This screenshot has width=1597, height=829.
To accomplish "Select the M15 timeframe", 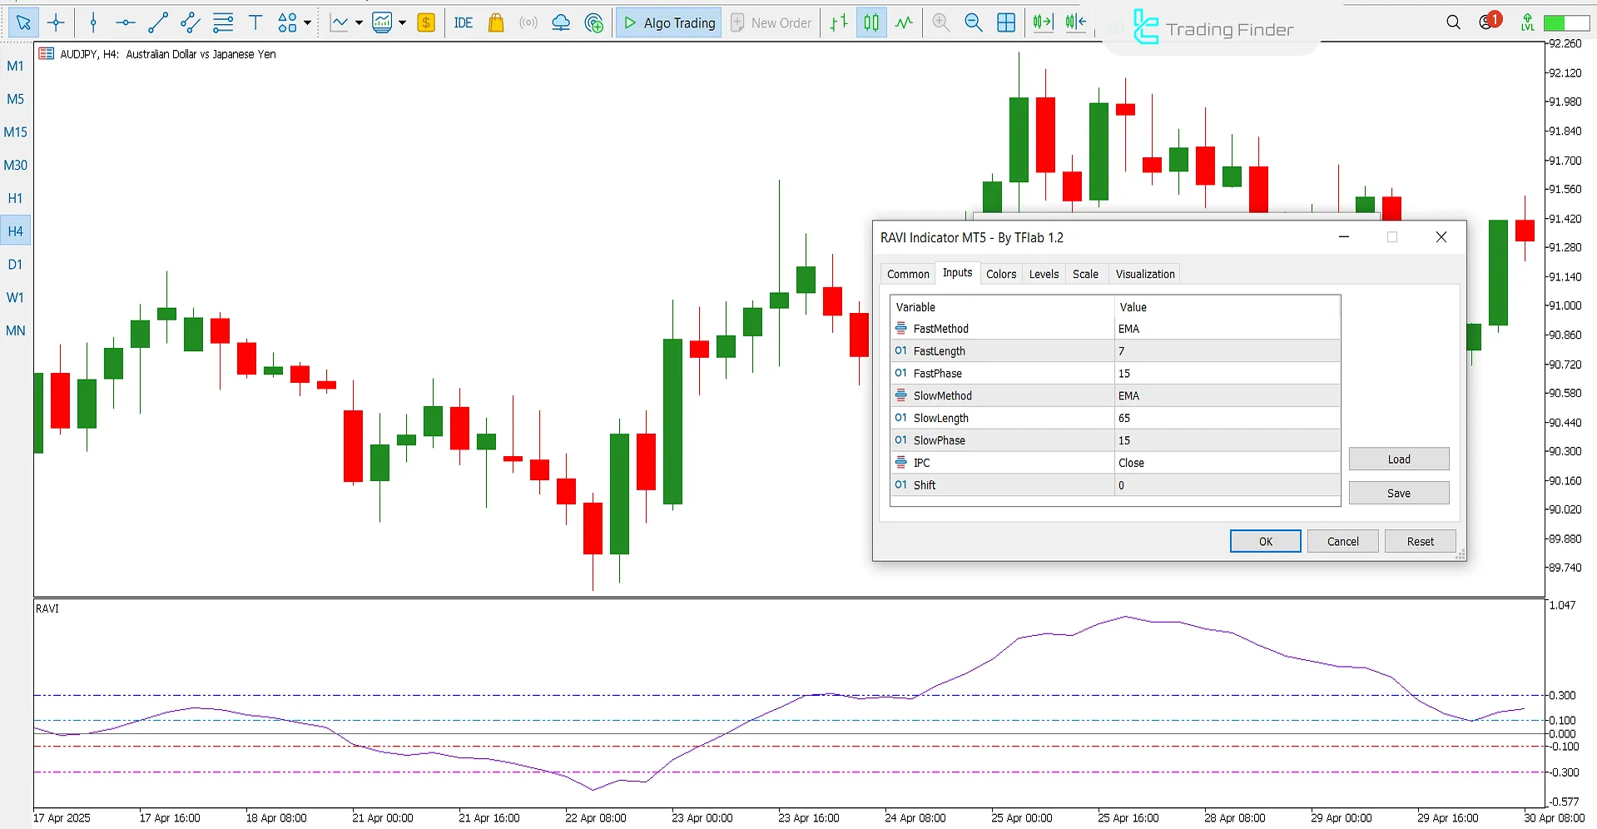I will point(16,132).
